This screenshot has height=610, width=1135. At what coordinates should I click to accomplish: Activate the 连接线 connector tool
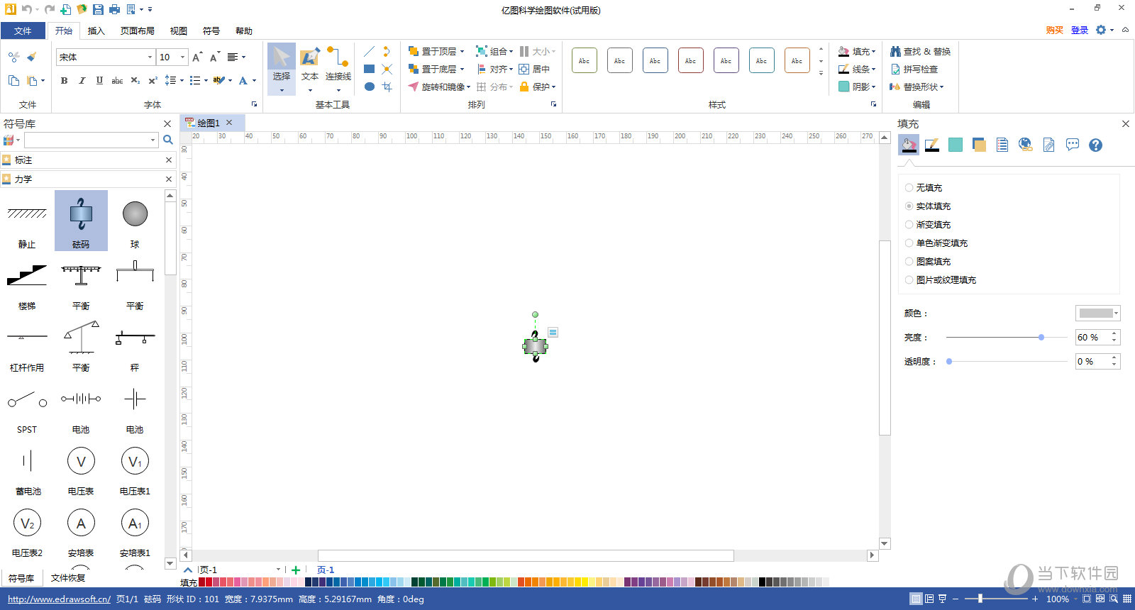[x=338, y=68]
